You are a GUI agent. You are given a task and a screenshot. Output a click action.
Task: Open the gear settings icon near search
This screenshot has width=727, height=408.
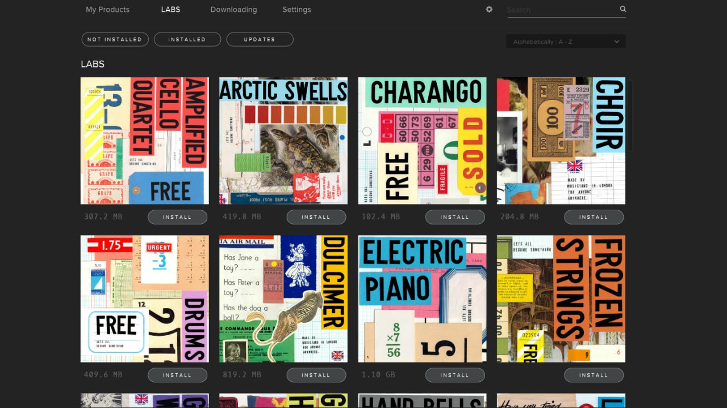point(489,9)
